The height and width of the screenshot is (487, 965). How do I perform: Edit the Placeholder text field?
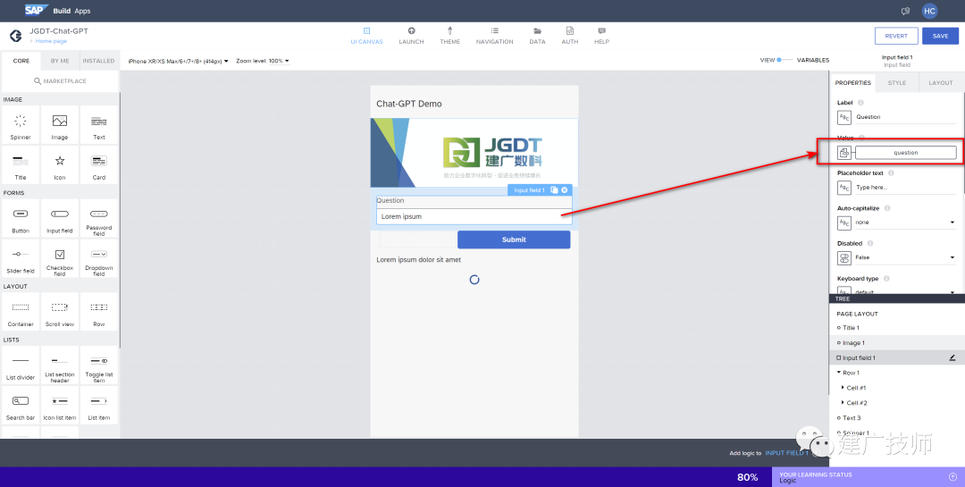(905, 187)
